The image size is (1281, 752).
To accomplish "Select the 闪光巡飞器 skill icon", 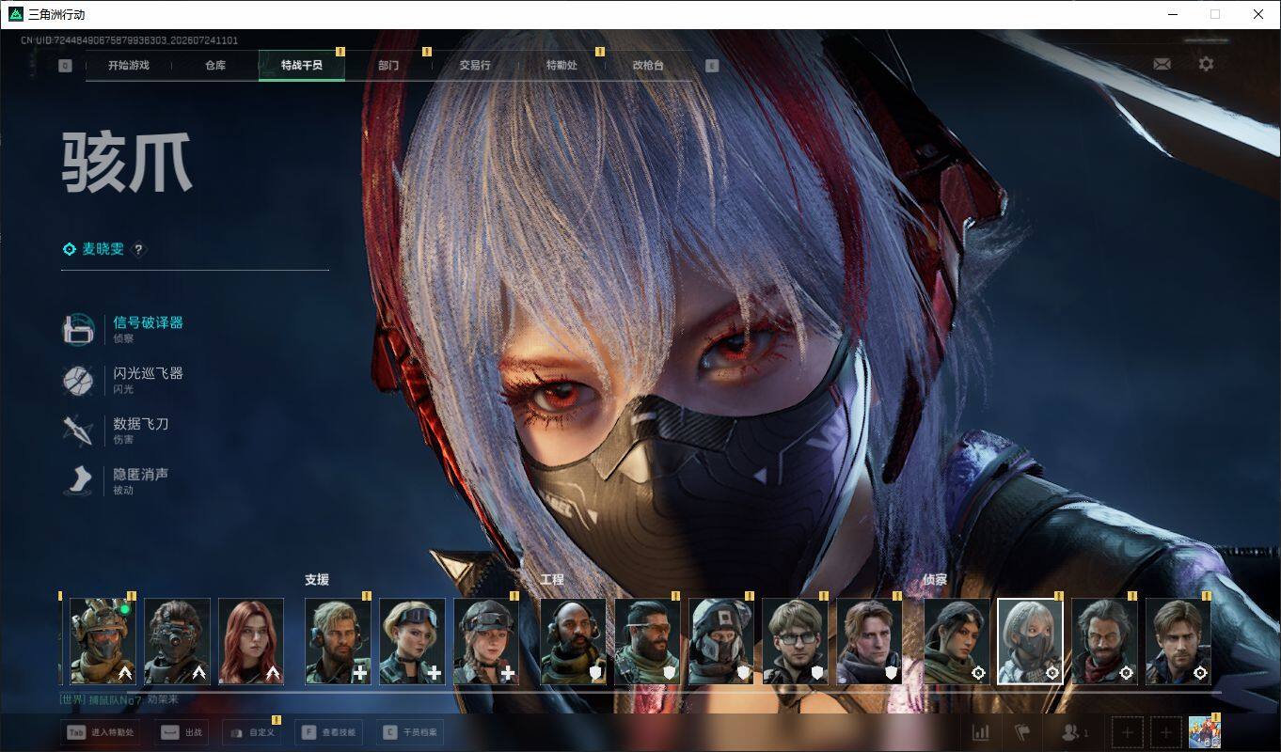I will pyautogui.click(x=78, y=380).
